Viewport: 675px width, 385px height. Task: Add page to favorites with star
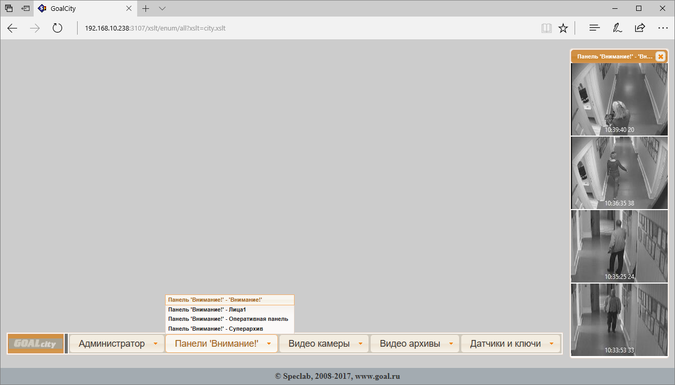(563, 28)
